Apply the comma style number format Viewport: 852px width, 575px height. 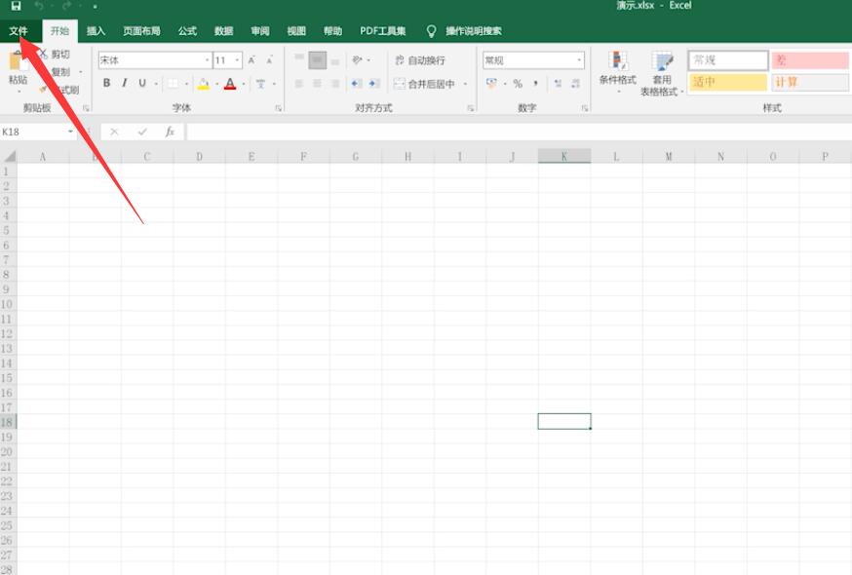536,84
